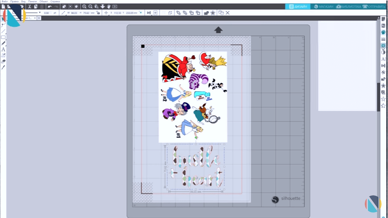Image resolution: width=388 pixels, height=218 pixels.
Task: Open the Объект menu
Action: pyautogui.click(x=44, y=1)
